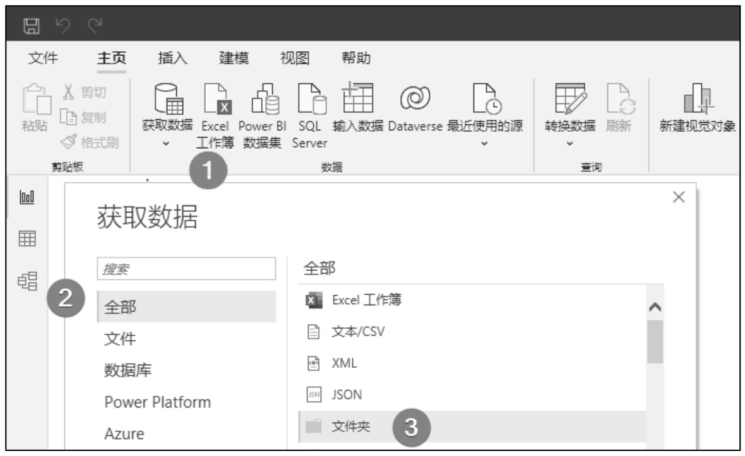Screen dimensions: 745x456
Task: Open the 文件 menu
Action: coord(43,58)
